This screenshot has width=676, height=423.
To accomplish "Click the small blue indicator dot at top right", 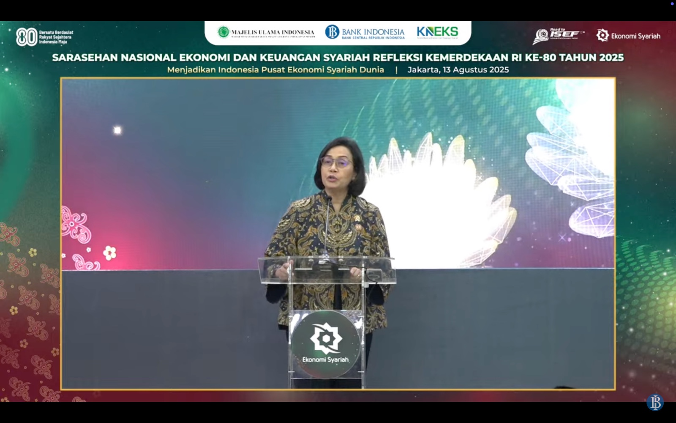I will [672, 4].
